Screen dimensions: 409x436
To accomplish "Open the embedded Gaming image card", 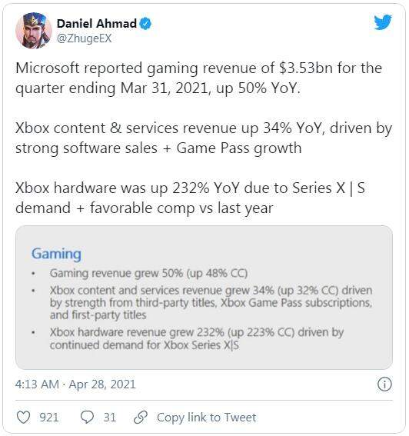I will pos(204,298).
